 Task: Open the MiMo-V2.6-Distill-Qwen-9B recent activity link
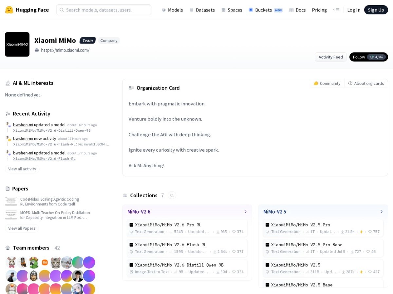pos(52,130)
